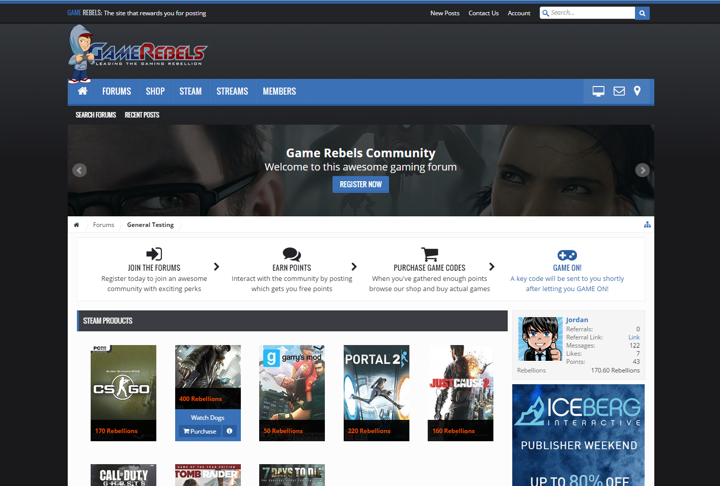Click the GAME ON! heading
This screenshot has width=720, height=486.
pos(567,268)
